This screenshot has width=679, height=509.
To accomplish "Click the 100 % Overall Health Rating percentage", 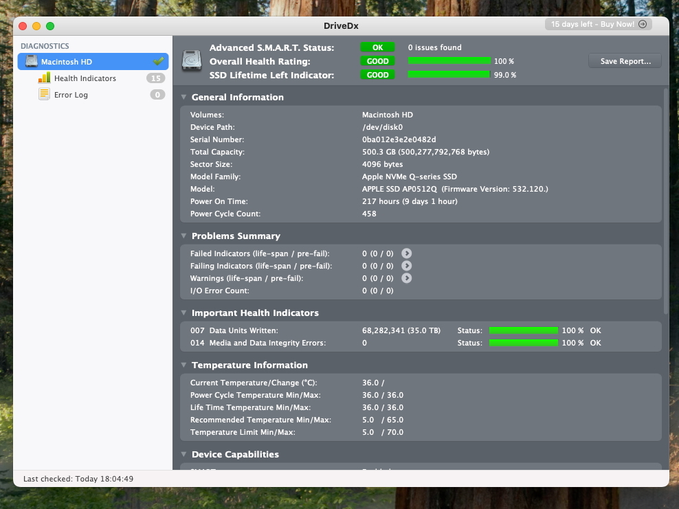I will (x=504, y=61).
